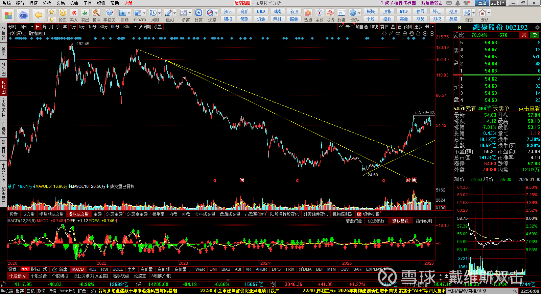Image resolution: width=541 pixels, height=295 pixels.
Task: Select the 个股公告 news tab
Action: (39, 276)
